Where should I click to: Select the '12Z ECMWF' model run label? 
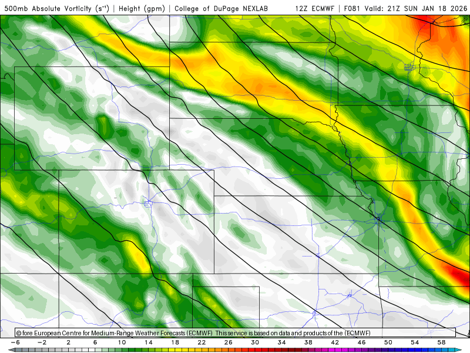(x=314, y=9)
